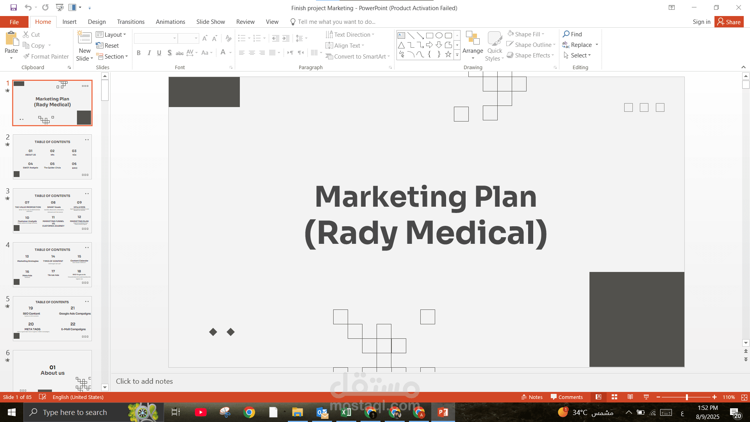The width and height of the screenshot is (750, 422).
Task: Open Find dialog with magnifier
Action: pos(572,34)
